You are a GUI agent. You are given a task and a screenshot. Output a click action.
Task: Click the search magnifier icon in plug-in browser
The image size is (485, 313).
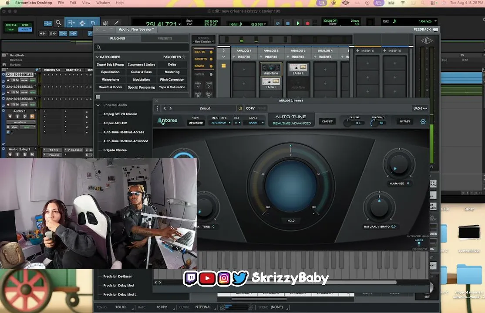[x=99, y=47]
